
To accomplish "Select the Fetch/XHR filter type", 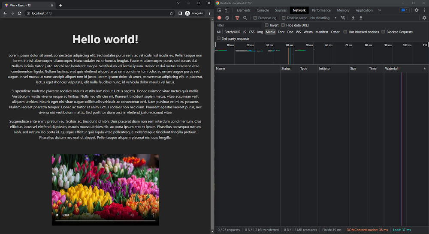I will [232, 32].
